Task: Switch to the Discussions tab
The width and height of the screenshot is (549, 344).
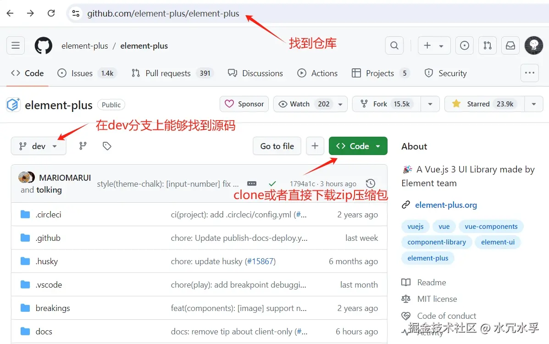Action: 255,73
